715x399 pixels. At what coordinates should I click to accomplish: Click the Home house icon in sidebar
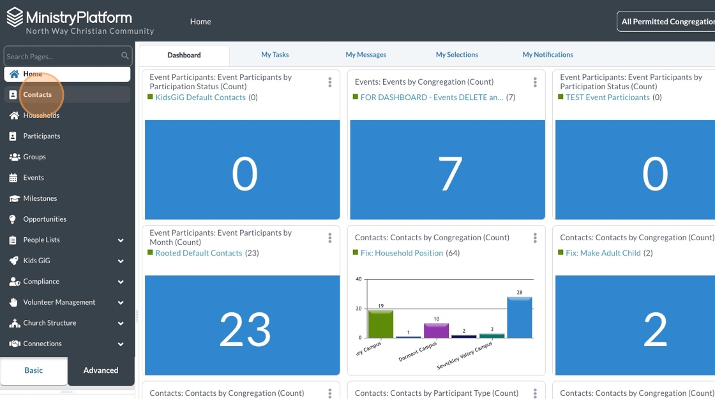click(14, 74)
